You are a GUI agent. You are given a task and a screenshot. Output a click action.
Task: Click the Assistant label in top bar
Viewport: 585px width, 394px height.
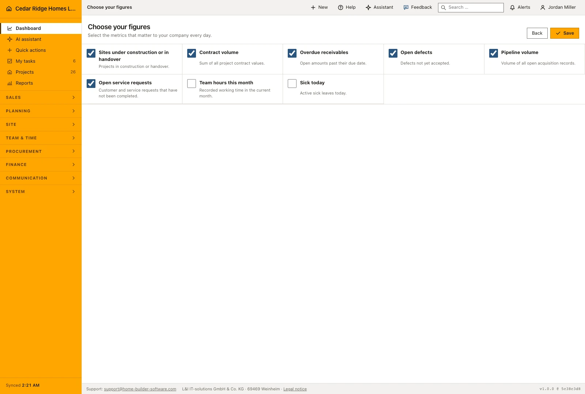click(x=384, y=7)
